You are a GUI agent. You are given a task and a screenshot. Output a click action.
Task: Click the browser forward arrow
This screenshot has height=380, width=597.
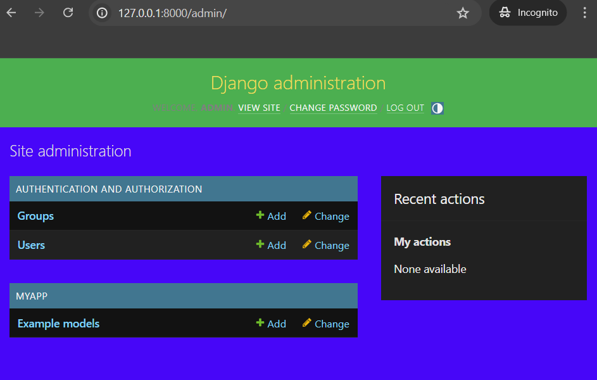coord(39,13)
